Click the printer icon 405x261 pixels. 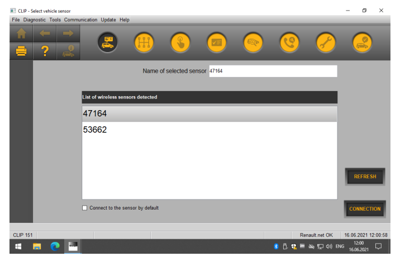[x=21, y=51]
